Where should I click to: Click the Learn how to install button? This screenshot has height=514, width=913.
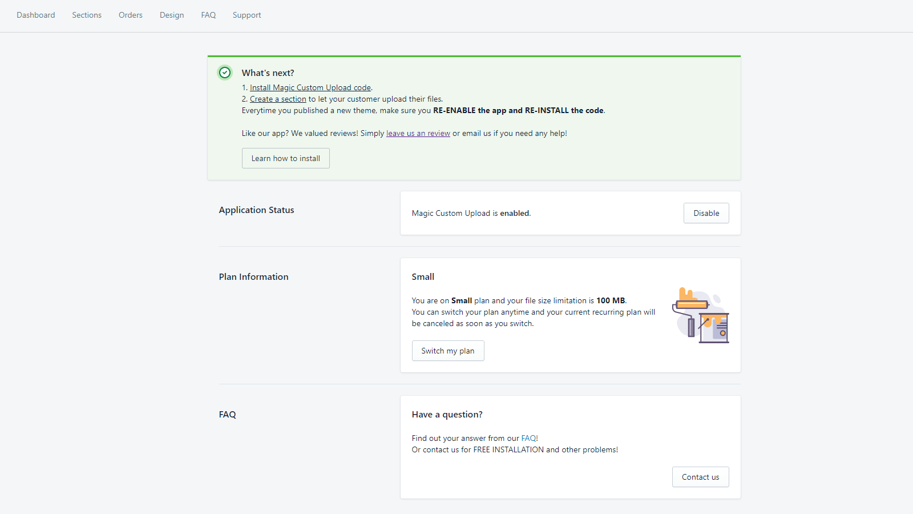pyautogui.click(x=285, y=158)
